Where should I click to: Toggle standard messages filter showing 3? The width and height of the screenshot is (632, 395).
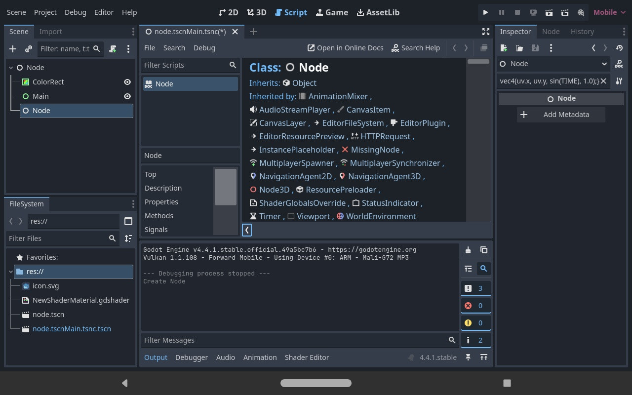[x=476, y=288]
